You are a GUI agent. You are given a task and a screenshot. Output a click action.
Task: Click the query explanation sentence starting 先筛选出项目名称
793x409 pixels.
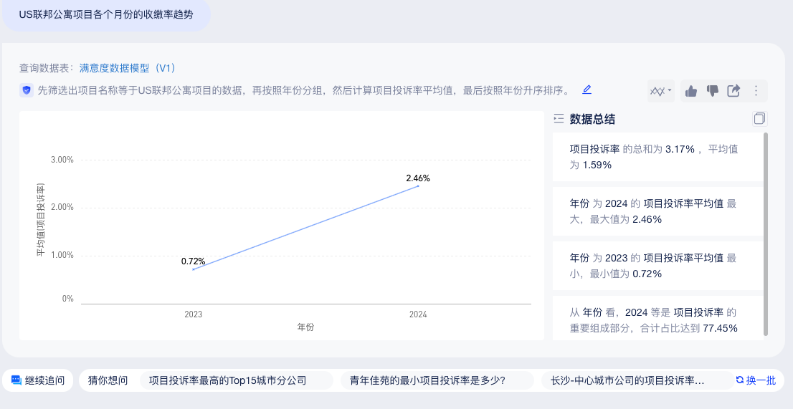pyautogui.click(x=304, y=90)
